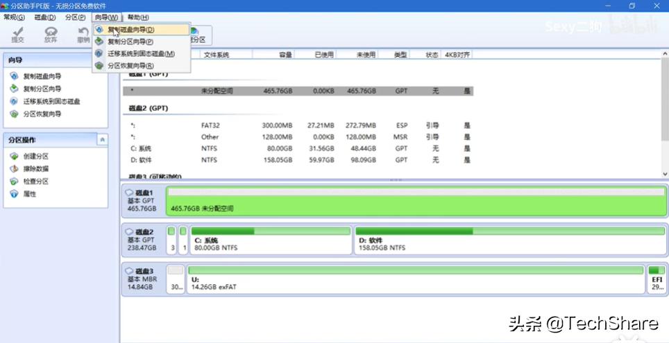Click the 分区助手 app icon in title bar
This screenshot has height=343, width=669.
(5, 6)
